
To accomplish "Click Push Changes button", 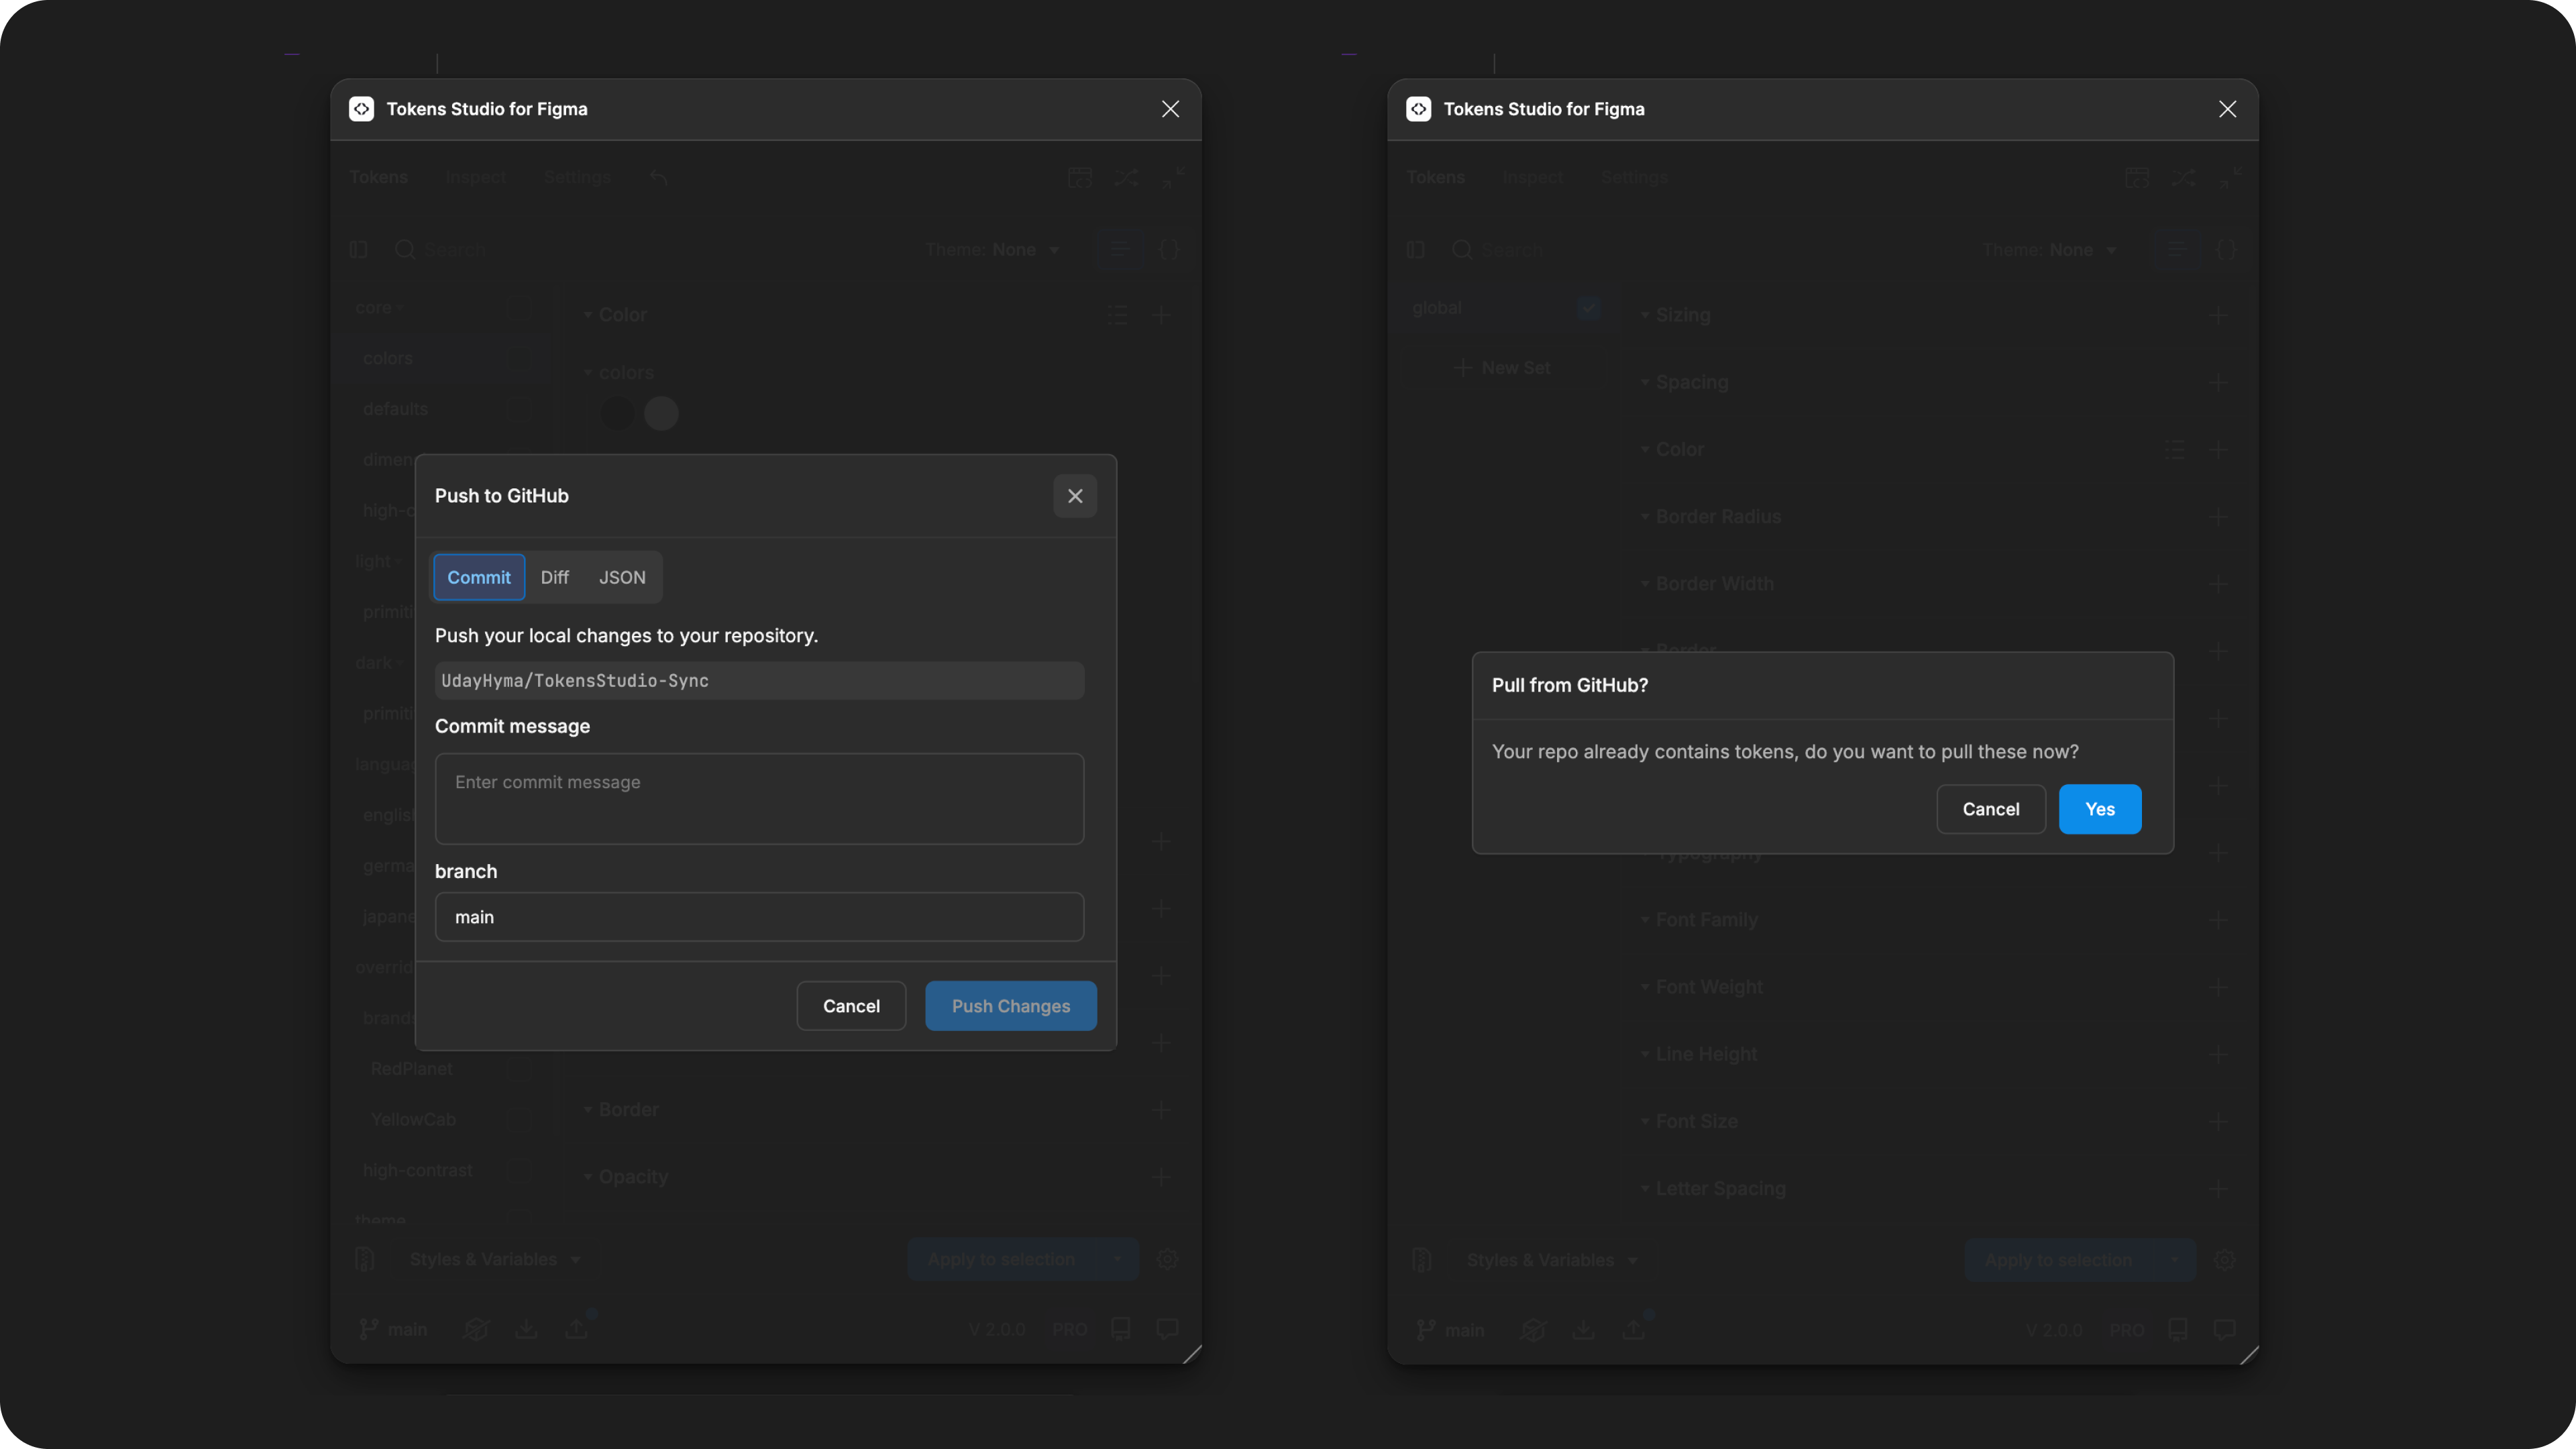I will (x=1011, y=1006).
